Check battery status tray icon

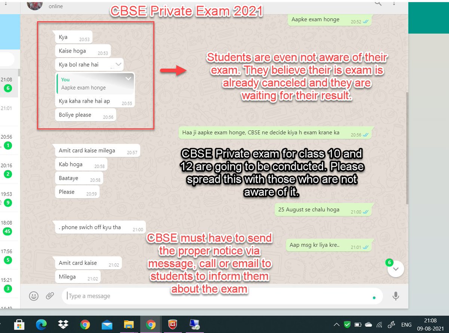coord(358,324)
